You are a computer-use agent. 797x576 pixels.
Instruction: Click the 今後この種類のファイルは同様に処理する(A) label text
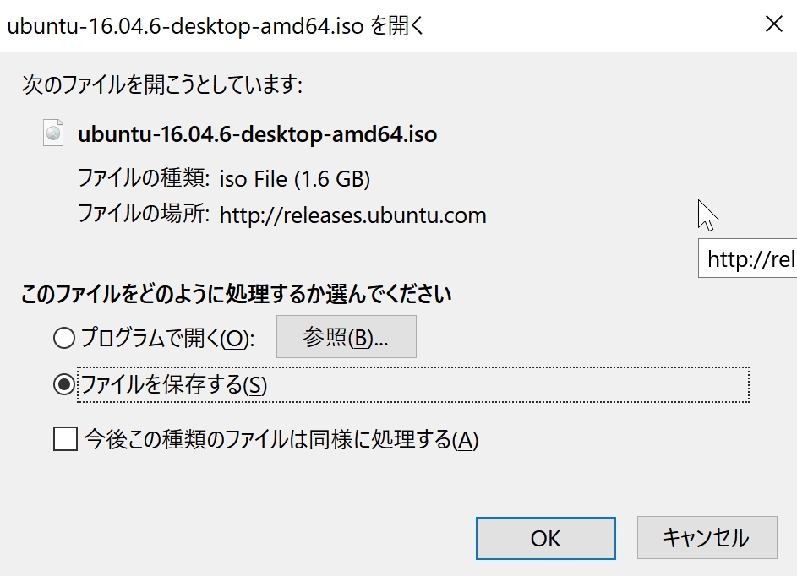pos(281,439)
